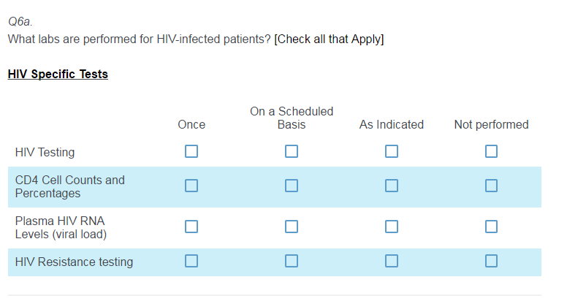Check 'On a Scheduled Basis' for HIV Resistance testing
This screenshot has height=304, width=586.
coord(292,260)
